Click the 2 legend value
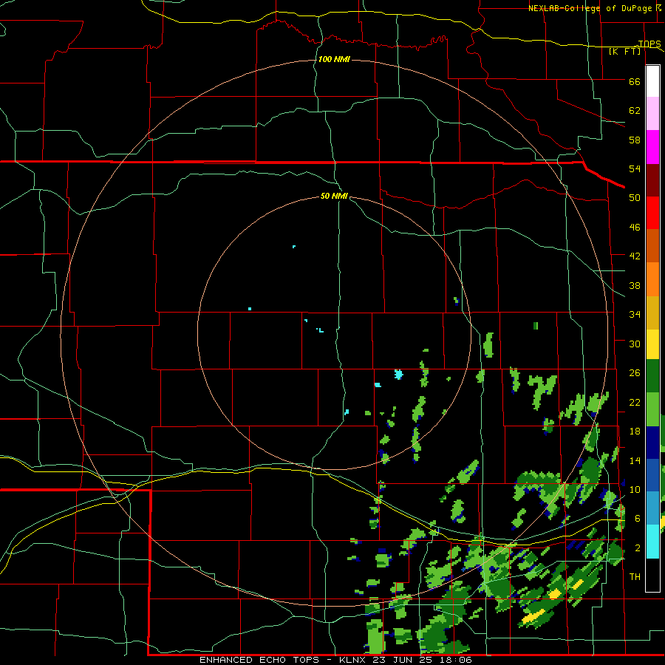 (x=638, y=548)
